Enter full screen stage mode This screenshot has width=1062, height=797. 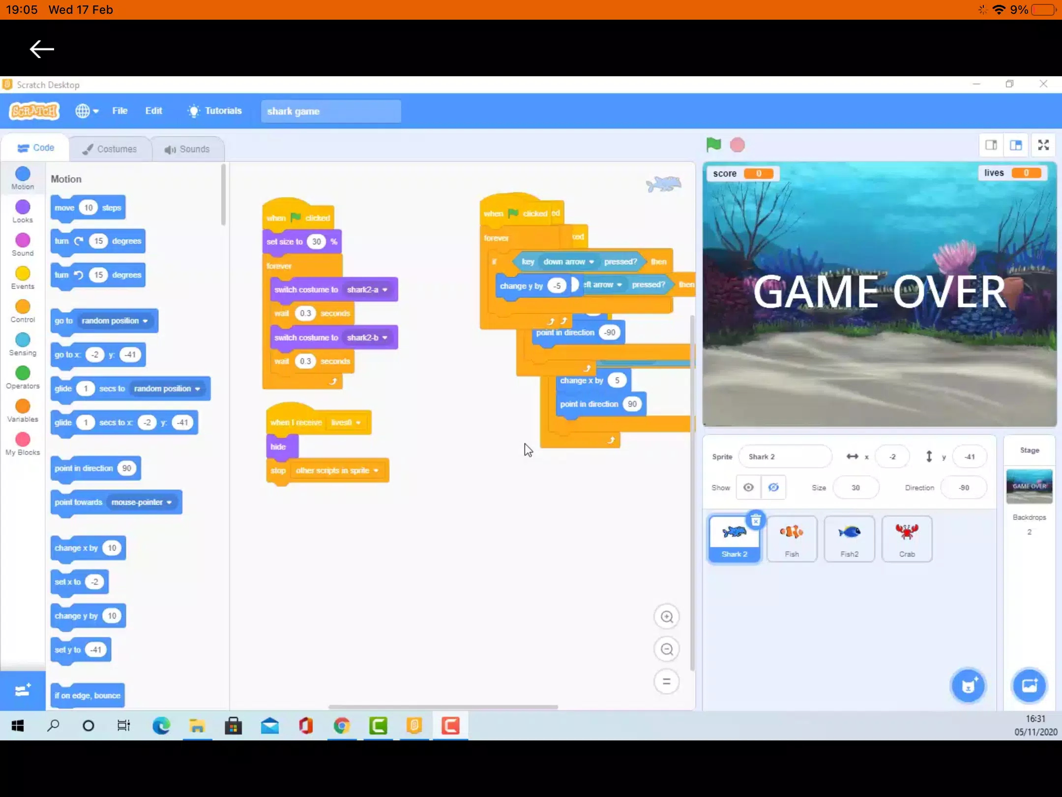tap(1043, 145)
